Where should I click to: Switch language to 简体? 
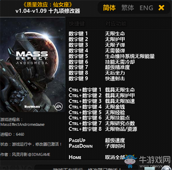(109, 8)
